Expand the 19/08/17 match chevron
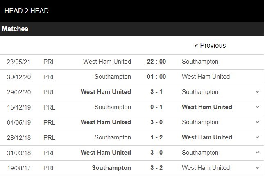The width and height of the screenshot is (265, 176). 257,167
